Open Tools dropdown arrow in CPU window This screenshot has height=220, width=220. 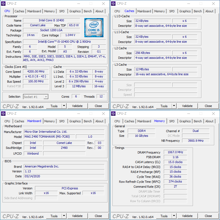[x=64, y=106]
